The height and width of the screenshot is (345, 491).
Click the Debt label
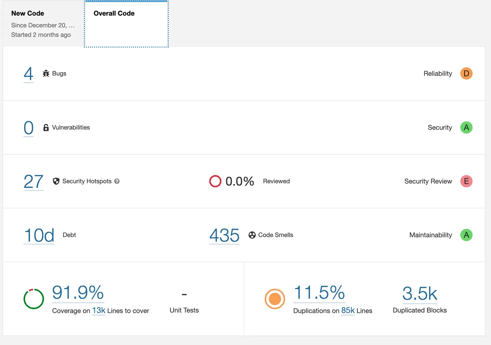69,235
